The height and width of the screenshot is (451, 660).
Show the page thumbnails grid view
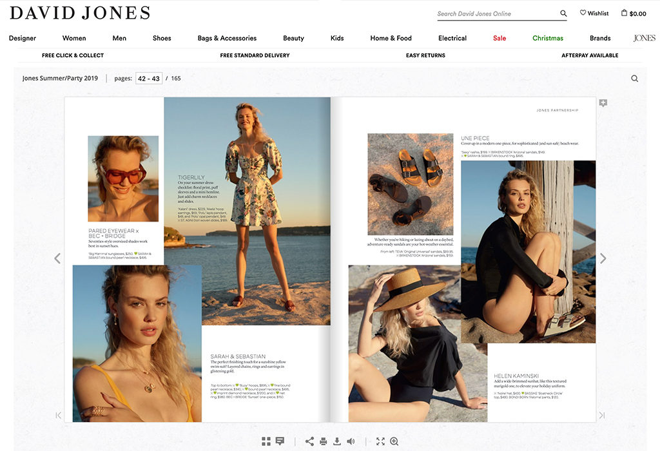(266, 441)
